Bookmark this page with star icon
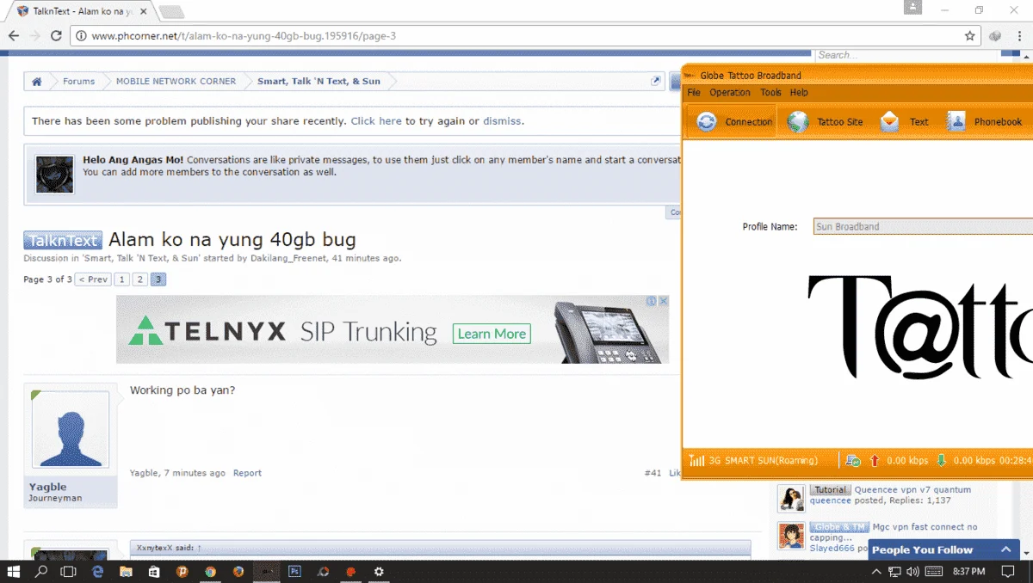This screenshot has width=1033, height=583. 970,36
